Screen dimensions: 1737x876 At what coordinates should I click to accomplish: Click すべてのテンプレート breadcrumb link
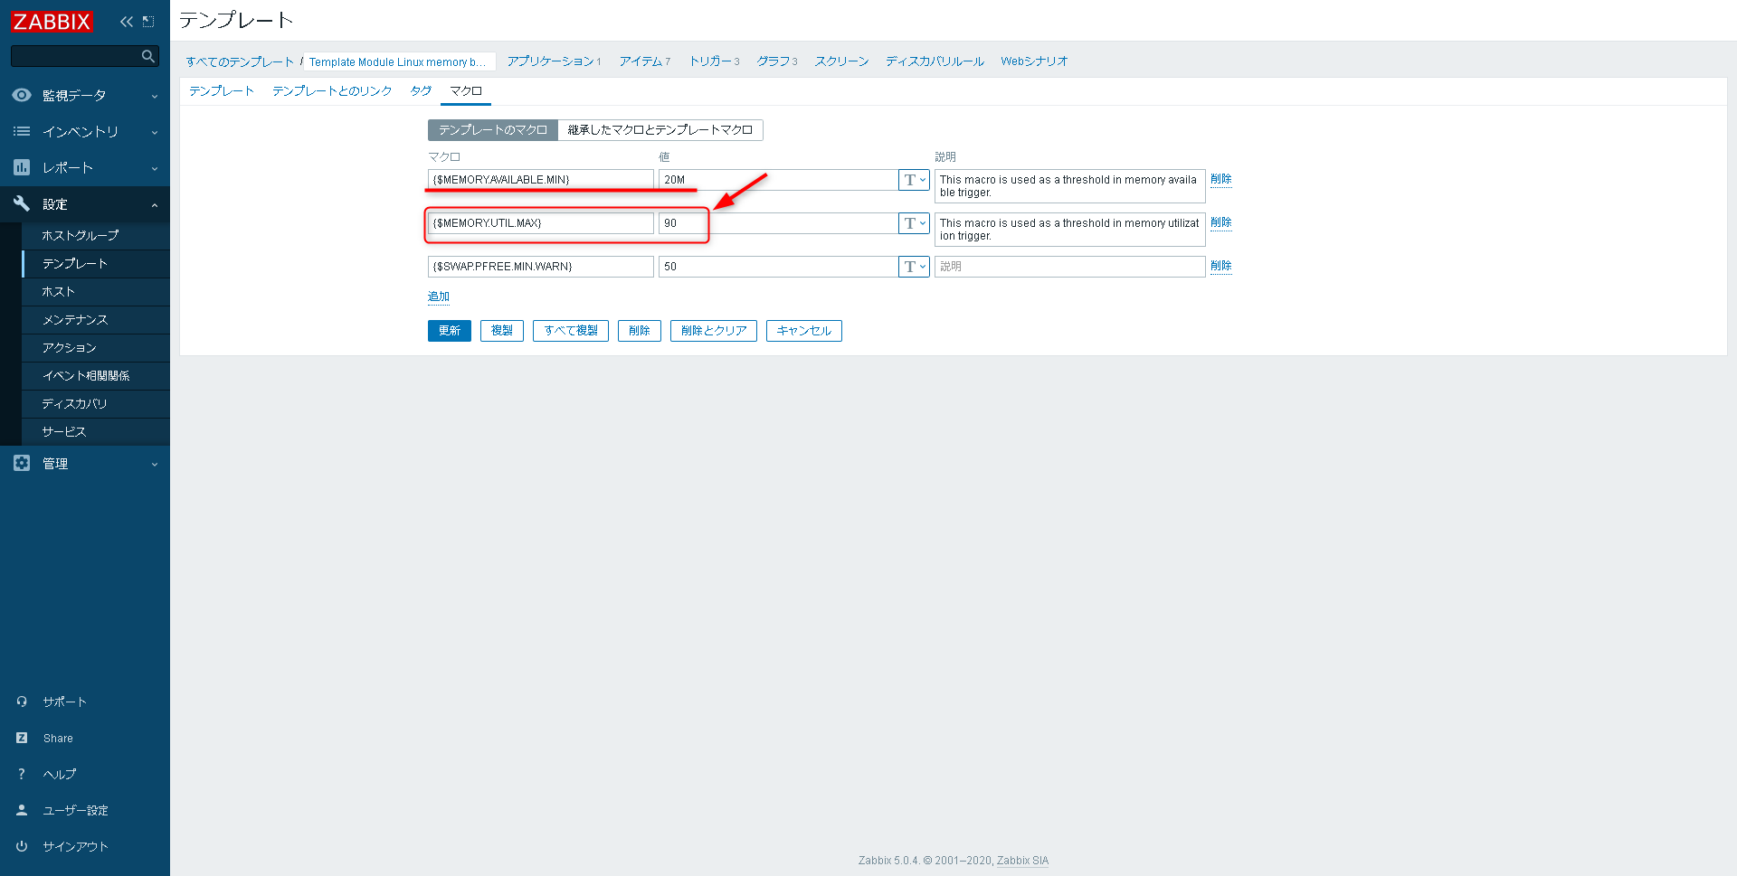[240, 61]
